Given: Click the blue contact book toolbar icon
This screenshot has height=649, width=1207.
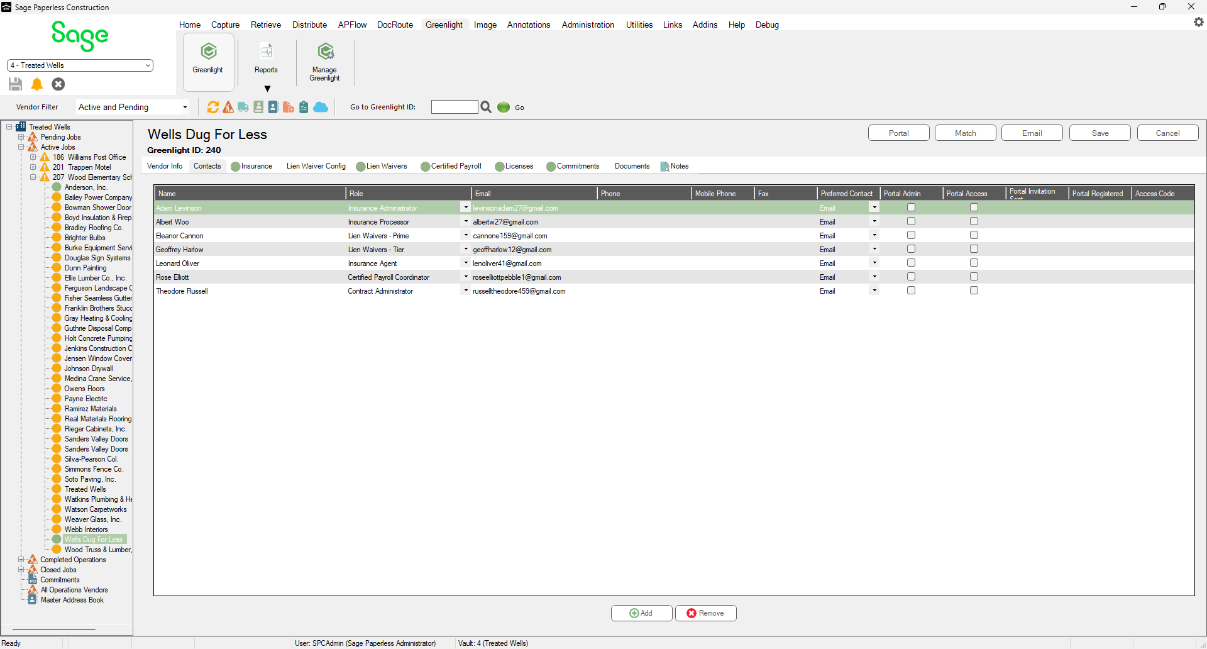Looking at the screenshot, I should click(273, 107).
